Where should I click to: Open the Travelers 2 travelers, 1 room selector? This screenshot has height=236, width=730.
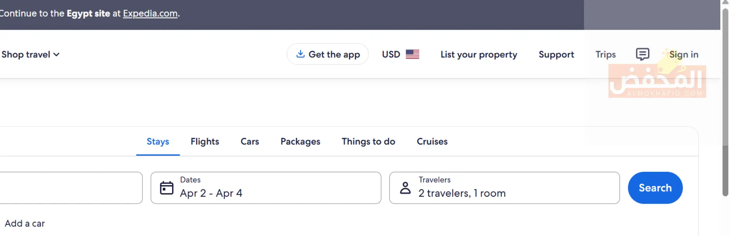[x=504, y=188]
